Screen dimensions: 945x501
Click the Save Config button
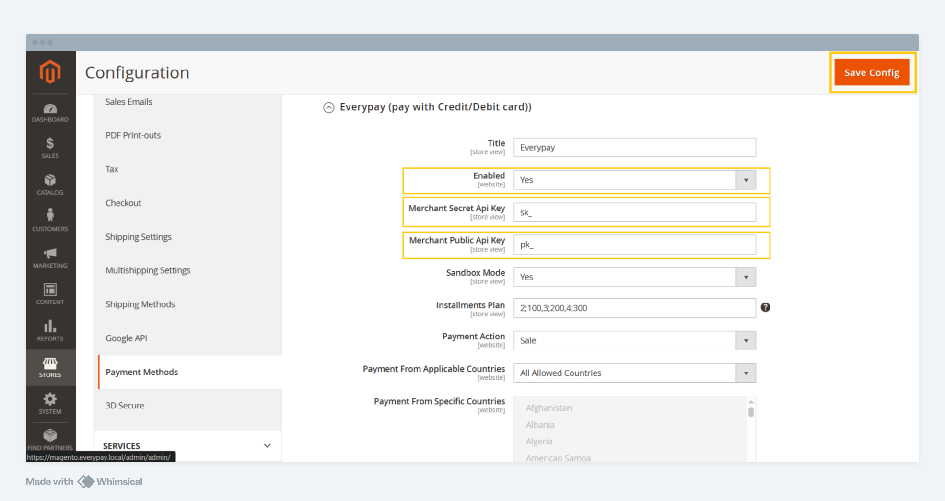872,72
